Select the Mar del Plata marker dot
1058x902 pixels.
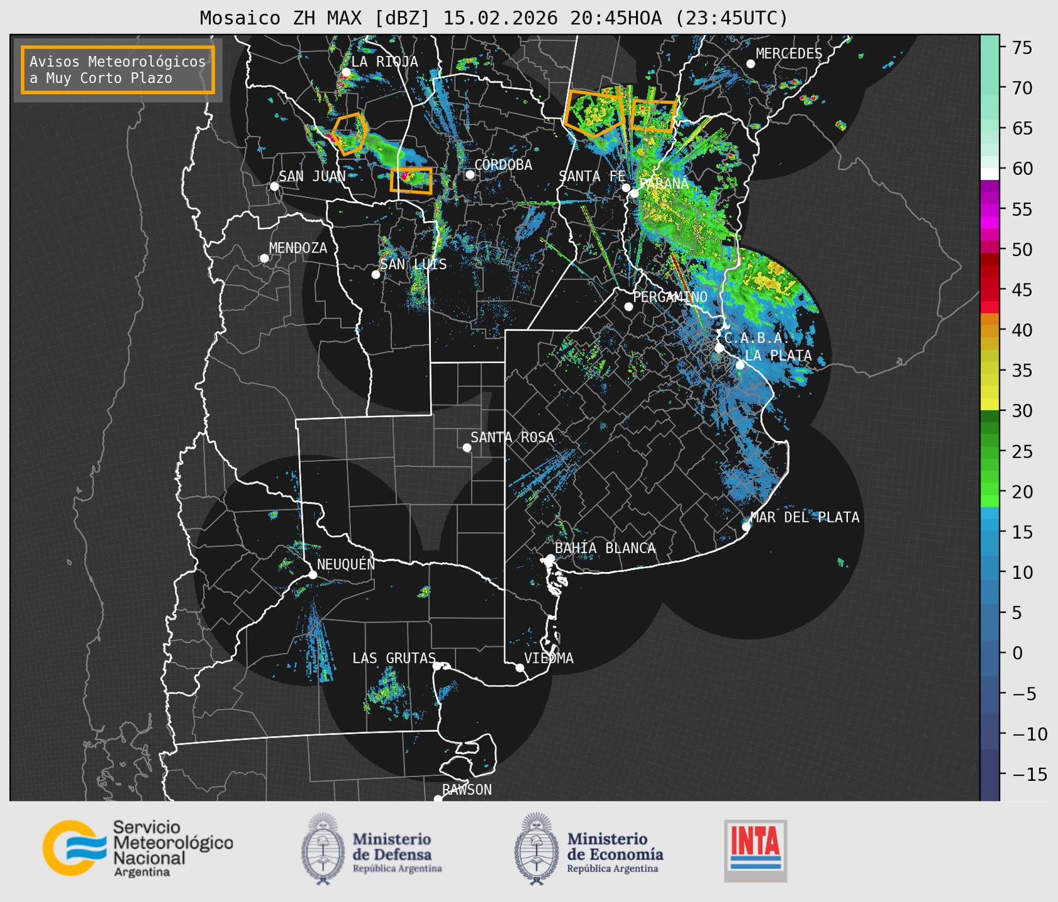[x=746, y=526]
